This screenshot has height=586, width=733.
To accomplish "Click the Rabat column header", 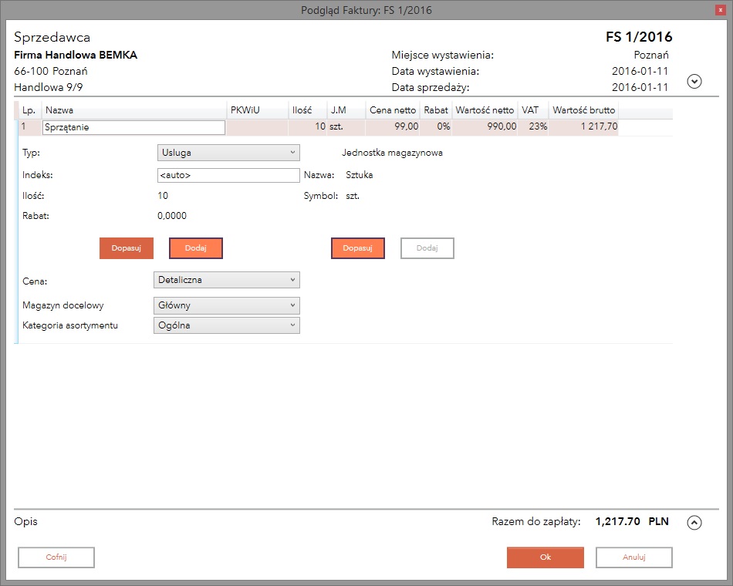I will pos(436,110).
